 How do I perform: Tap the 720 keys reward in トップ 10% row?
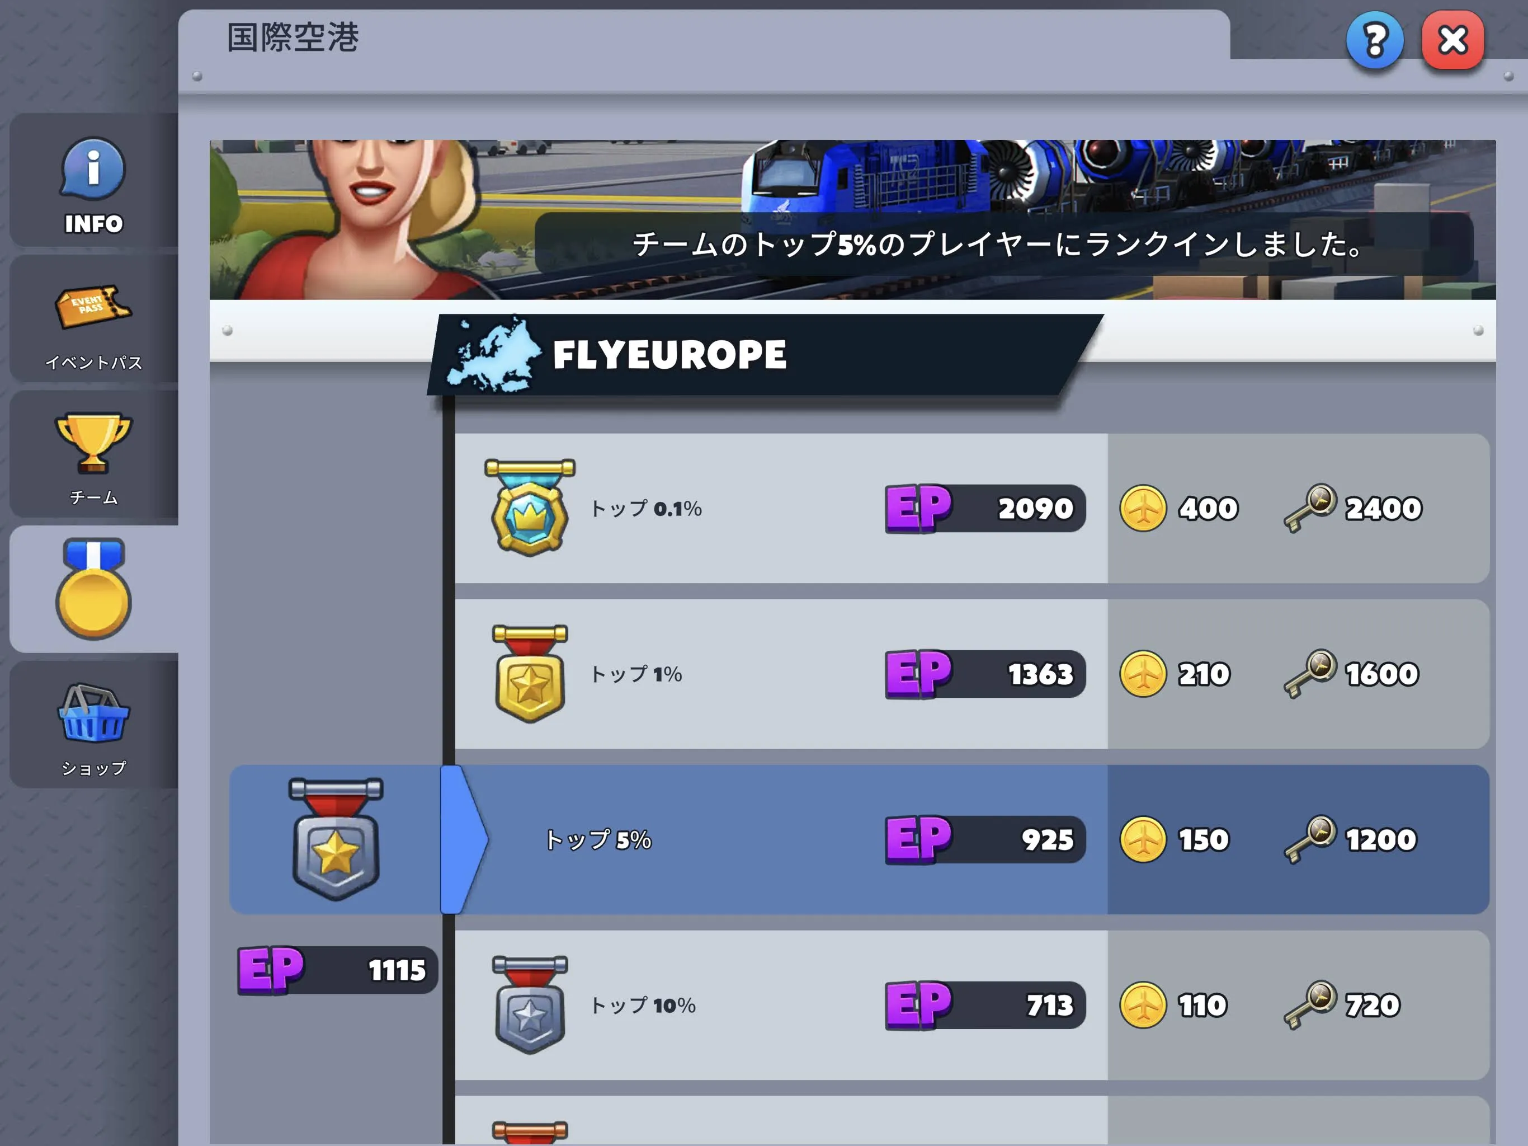pyautogui.click(x=1342, y=1005)
